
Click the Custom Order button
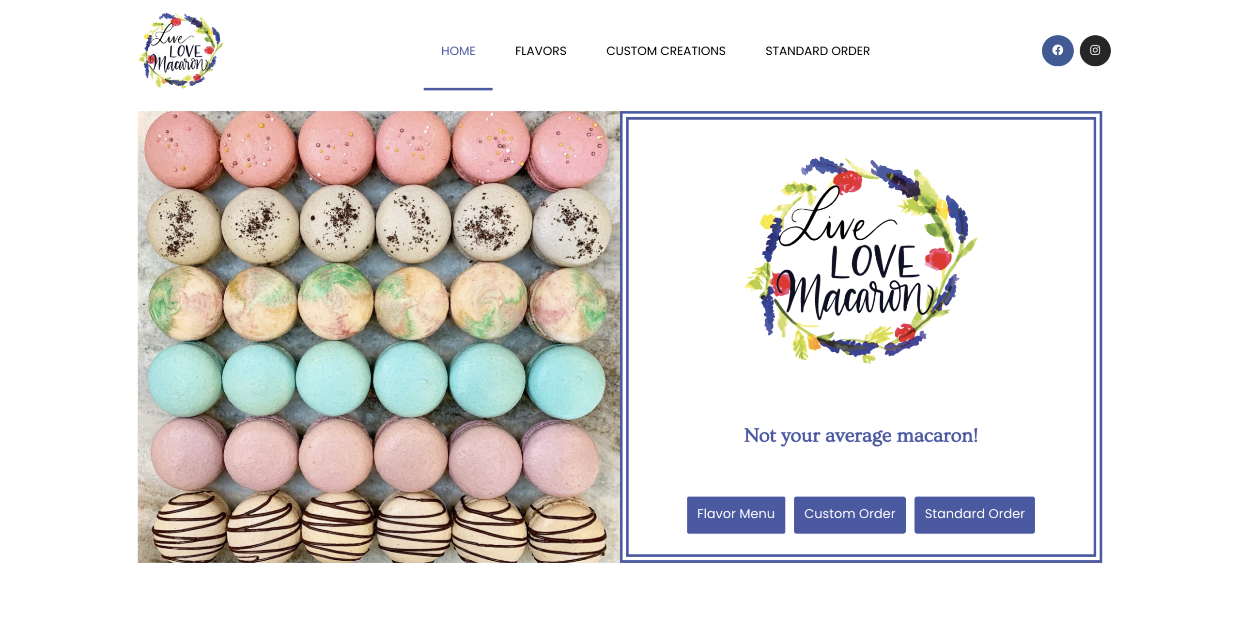(849, 514)
